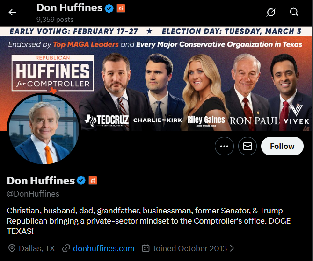The image size is (313, 261).
Task: Click the orange affiliate badge in the top header
Action: click(121, 8)
